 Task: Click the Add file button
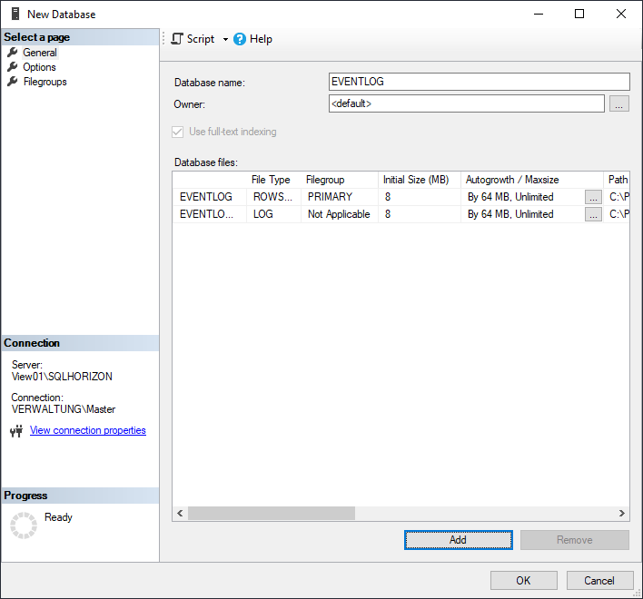click(x=458, y=540)
